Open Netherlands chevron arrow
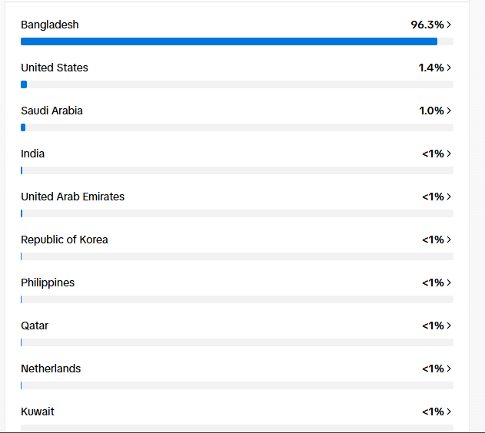 pyautogui.click(x=449, y=369)
